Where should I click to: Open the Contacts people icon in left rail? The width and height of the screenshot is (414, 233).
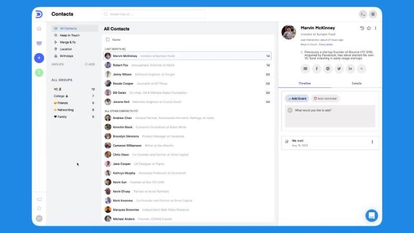click(x=39, y=43)
